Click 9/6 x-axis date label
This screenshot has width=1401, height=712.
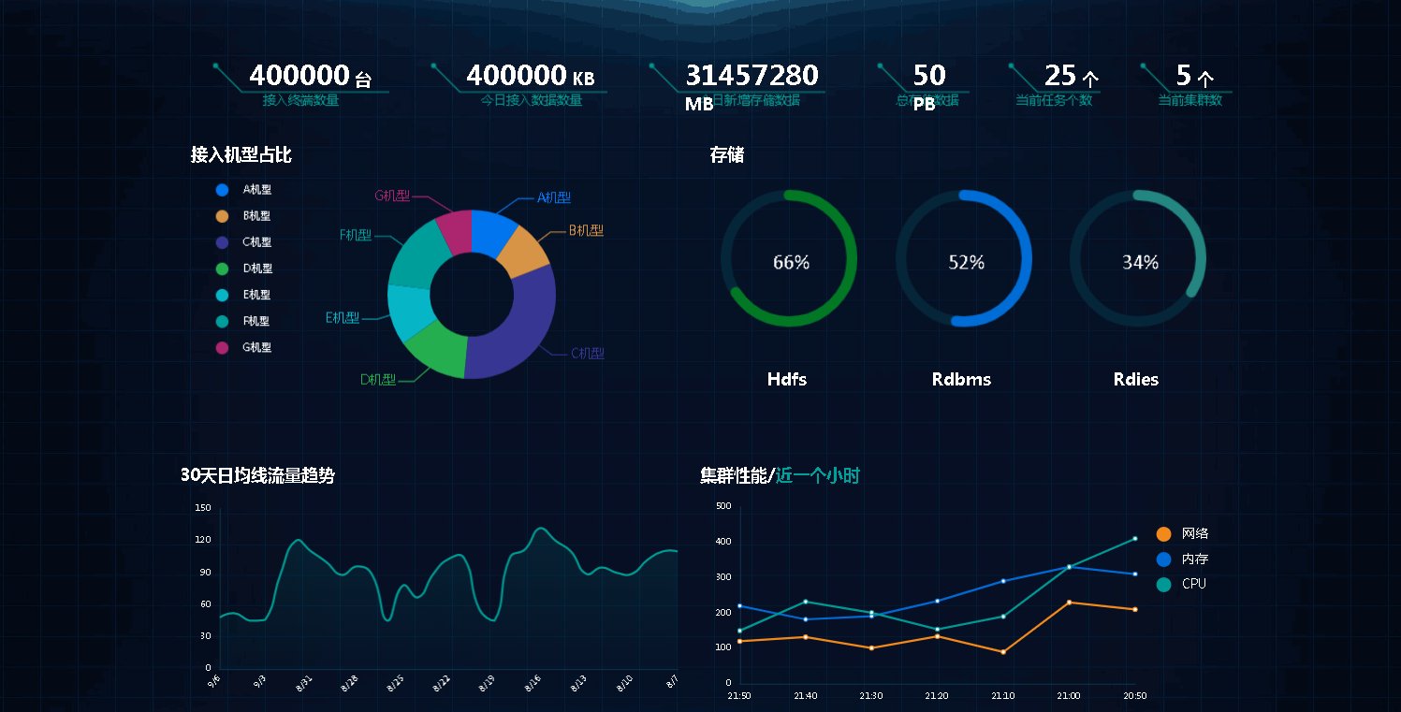215,680
